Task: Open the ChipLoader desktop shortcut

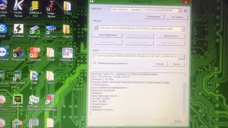Action: (x=35, y=54)
